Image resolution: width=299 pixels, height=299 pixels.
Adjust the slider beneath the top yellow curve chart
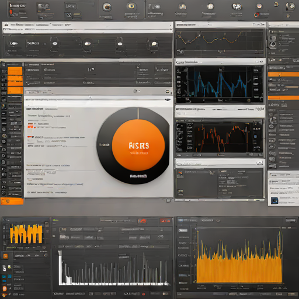pyautogui.click(x=221, y=51)
